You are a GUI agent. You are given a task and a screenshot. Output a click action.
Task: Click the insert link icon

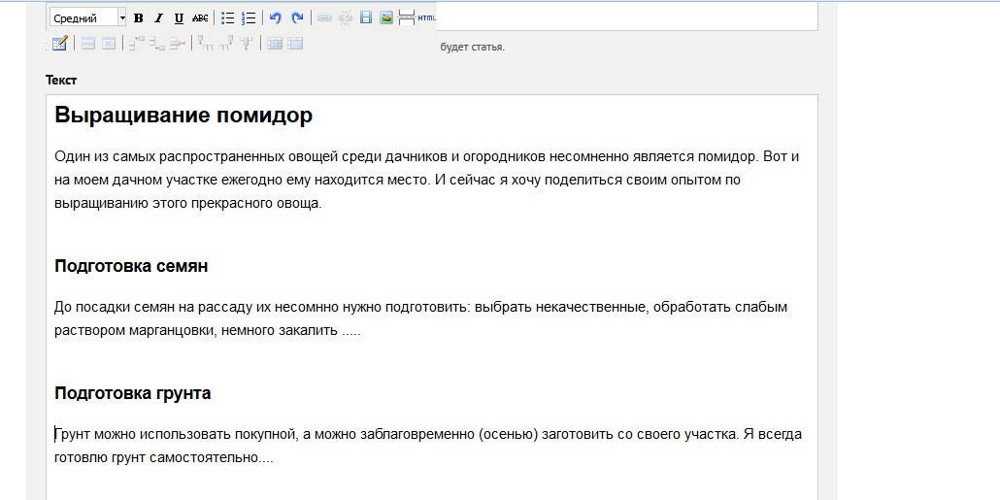coord(324,17)
